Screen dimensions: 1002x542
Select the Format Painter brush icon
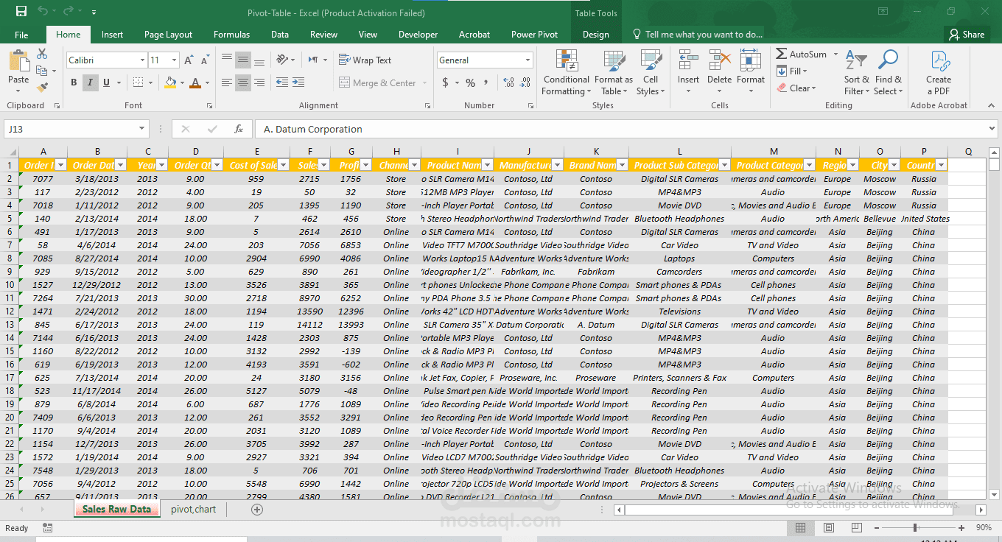(x=42, y=87)
